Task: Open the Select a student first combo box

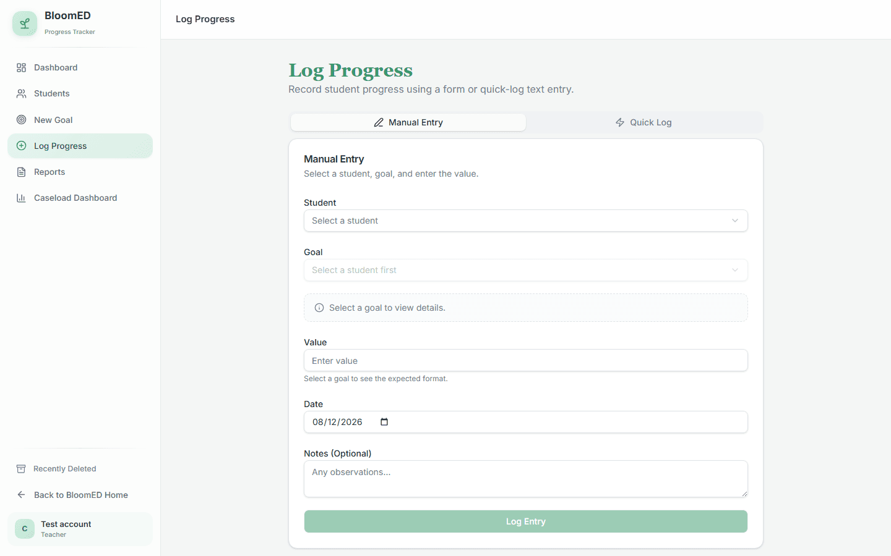Action: point(526,270)
